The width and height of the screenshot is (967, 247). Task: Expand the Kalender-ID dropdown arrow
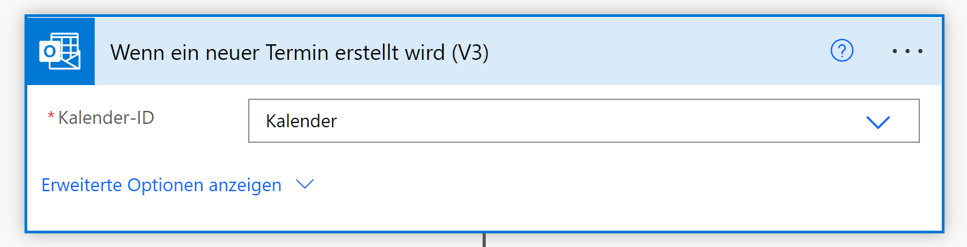[x=878, y=121]
